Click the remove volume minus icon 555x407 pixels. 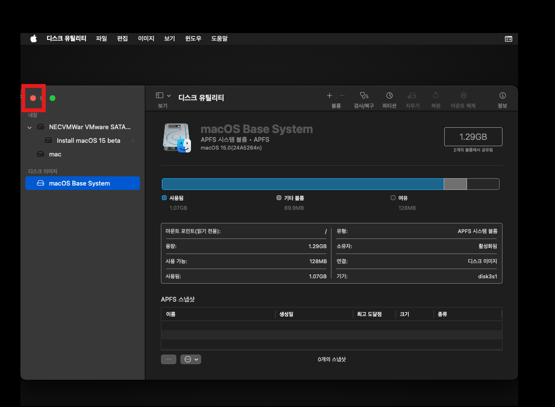342,96
